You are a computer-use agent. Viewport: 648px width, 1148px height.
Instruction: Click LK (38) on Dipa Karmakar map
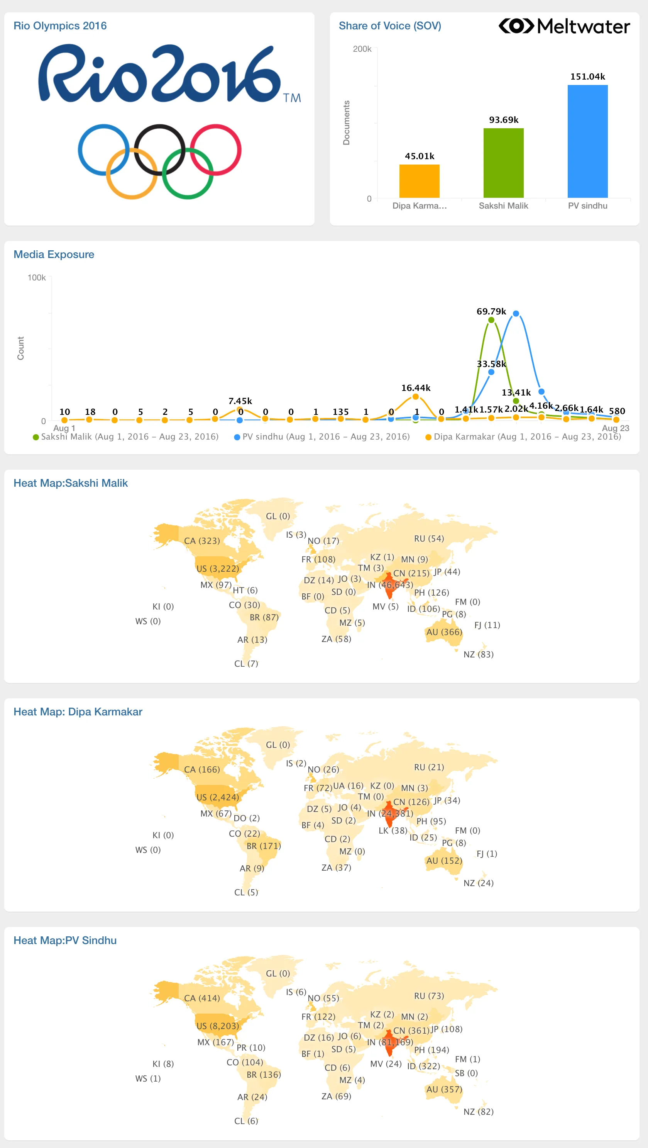click(x=393, y=830)
